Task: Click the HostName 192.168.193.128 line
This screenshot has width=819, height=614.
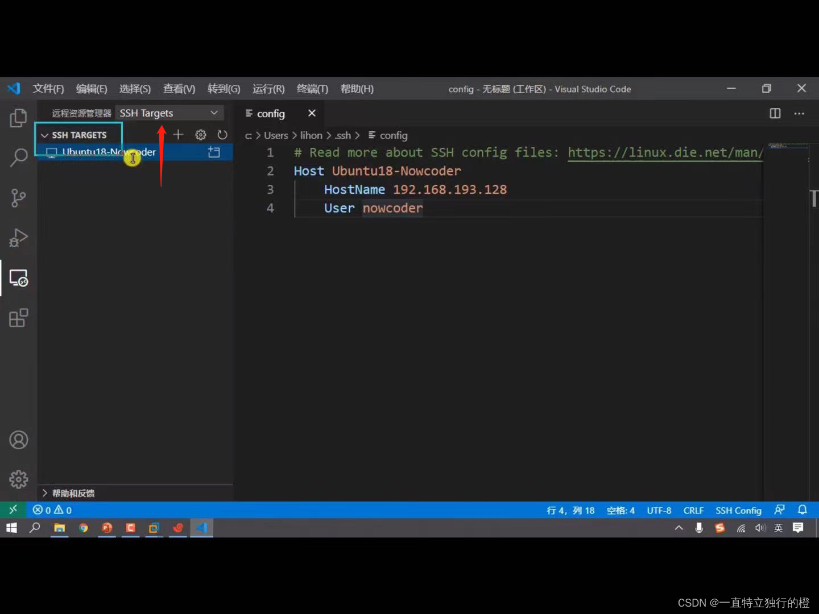Action: (415, 189)
